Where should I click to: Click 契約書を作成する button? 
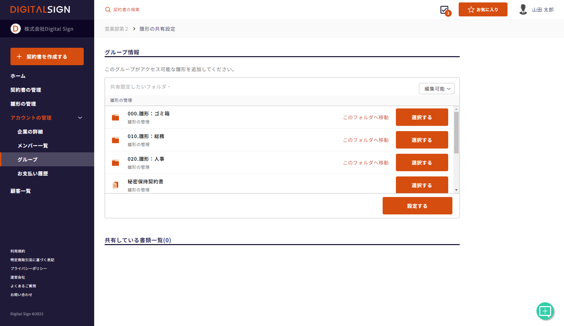(x=47, y=56)
